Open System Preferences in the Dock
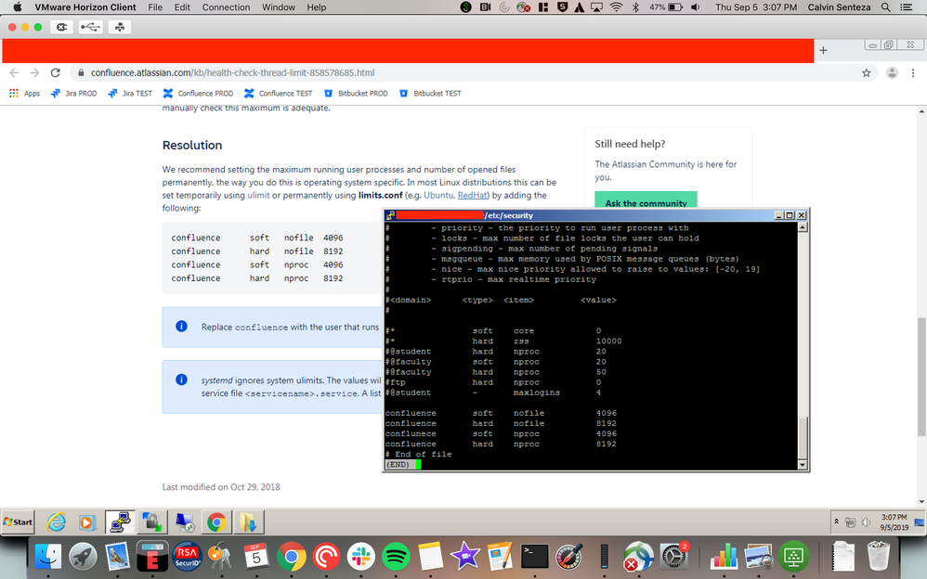Screen dimensions: 927x579 point(674,557)
